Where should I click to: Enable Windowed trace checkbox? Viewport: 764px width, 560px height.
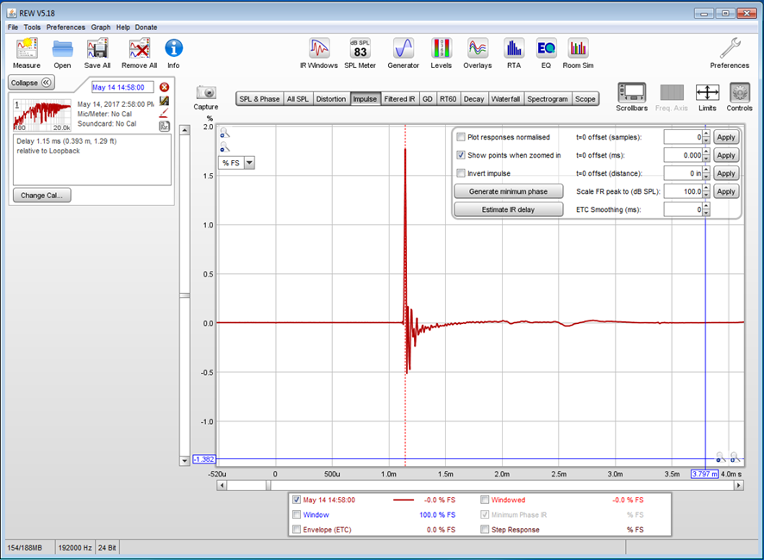click(485, 500)
